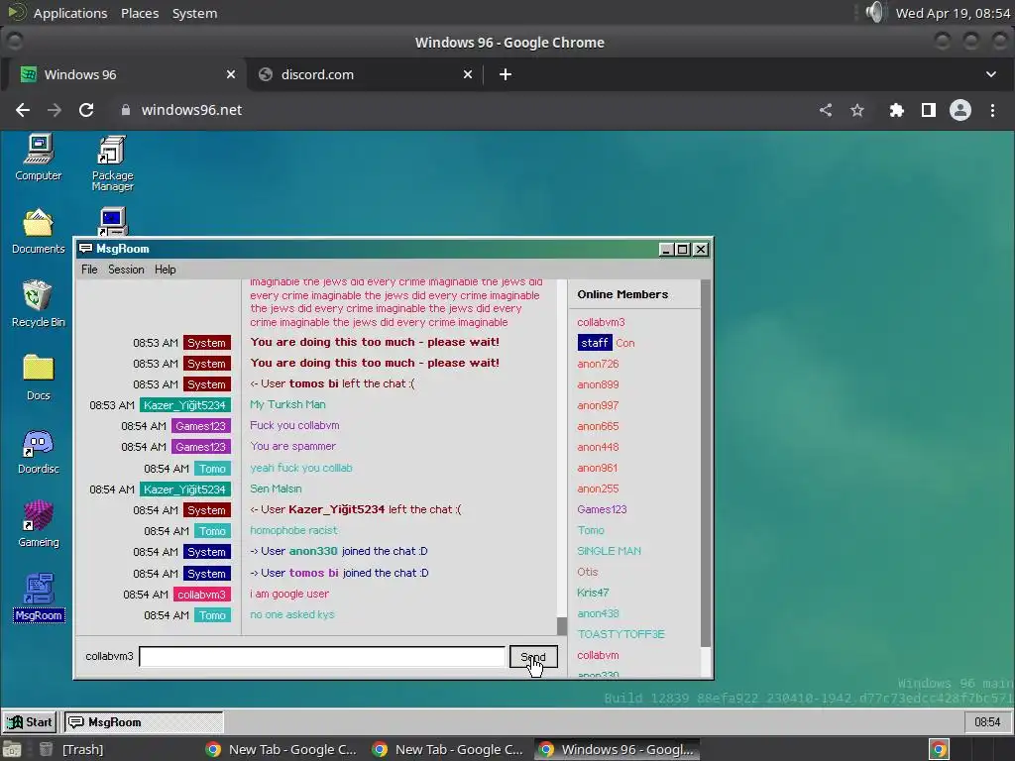Toggle Chrome side panel icon
This screenshot has width=1015, height=761.
[x=928, y=110]
